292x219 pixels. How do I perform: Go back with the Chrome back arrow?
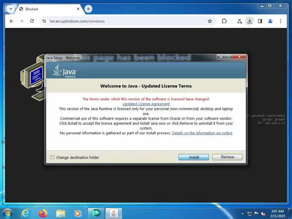[11, 21]
